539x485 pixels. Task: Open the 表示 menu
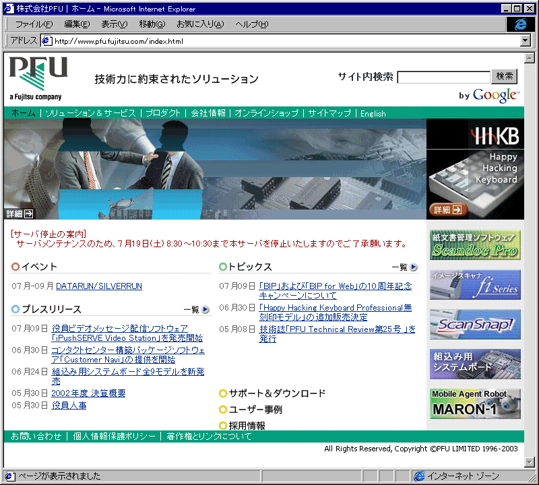114,24
